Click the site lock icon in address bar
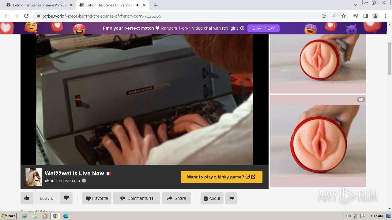This screenshot has width=392, height=220. point(38,16)
